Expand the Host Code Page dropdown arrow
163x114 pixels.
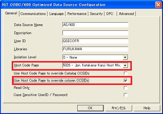pos(125,66)
